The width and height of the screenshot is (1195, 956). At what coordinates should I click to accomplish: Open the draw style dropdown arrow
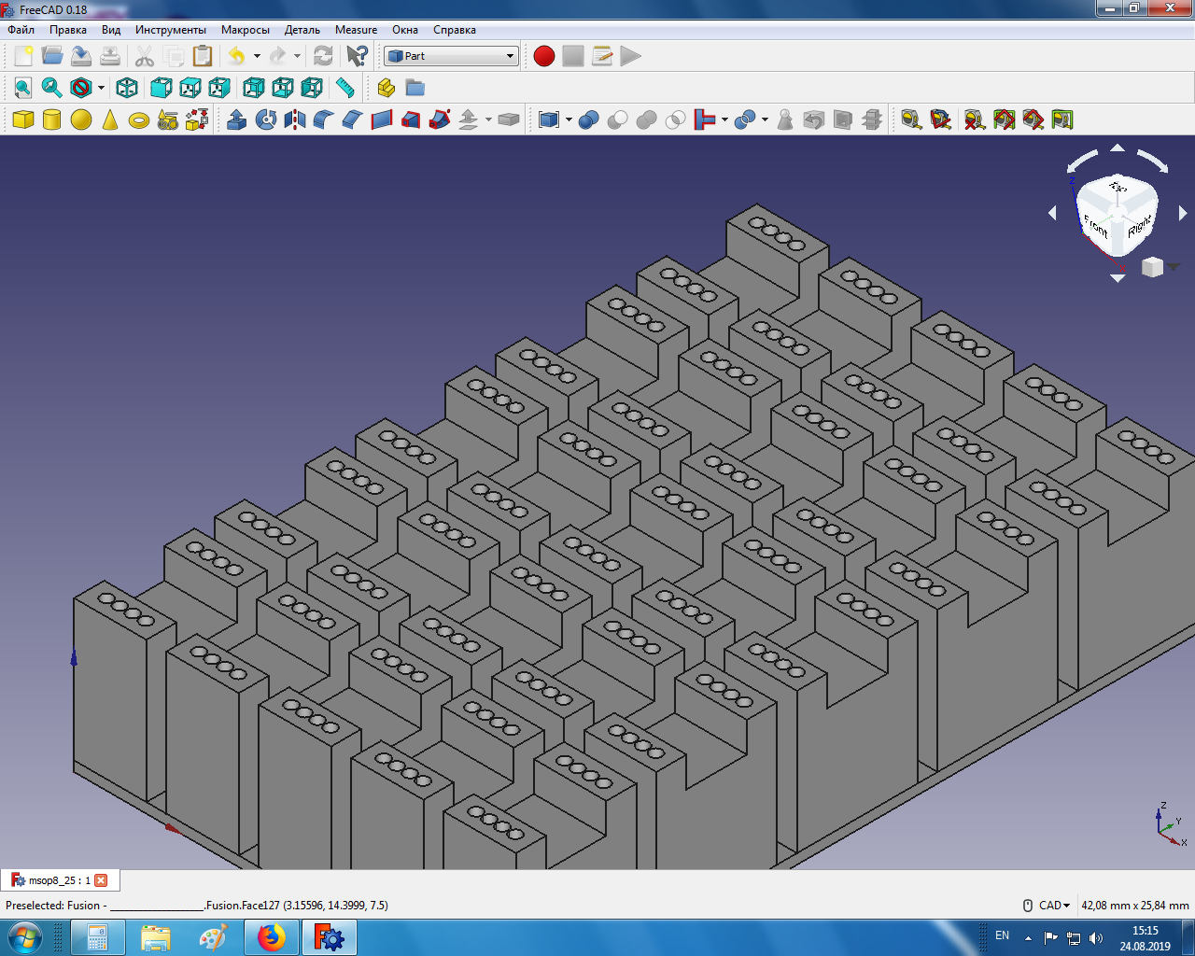click(x=101, y=88)
